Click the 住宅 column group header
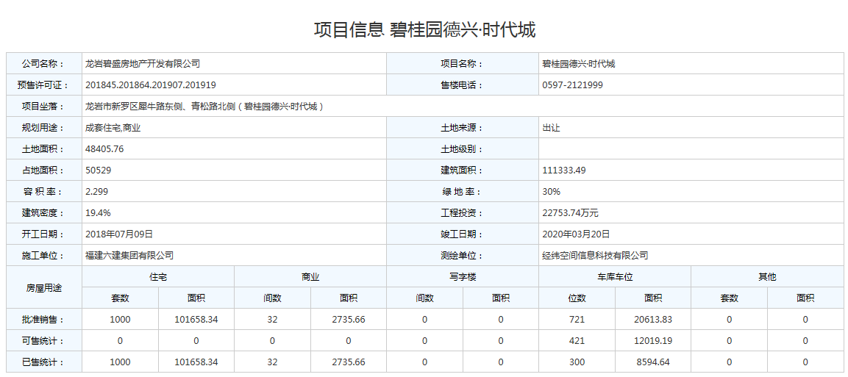848x377 pixels. point(158,276)
